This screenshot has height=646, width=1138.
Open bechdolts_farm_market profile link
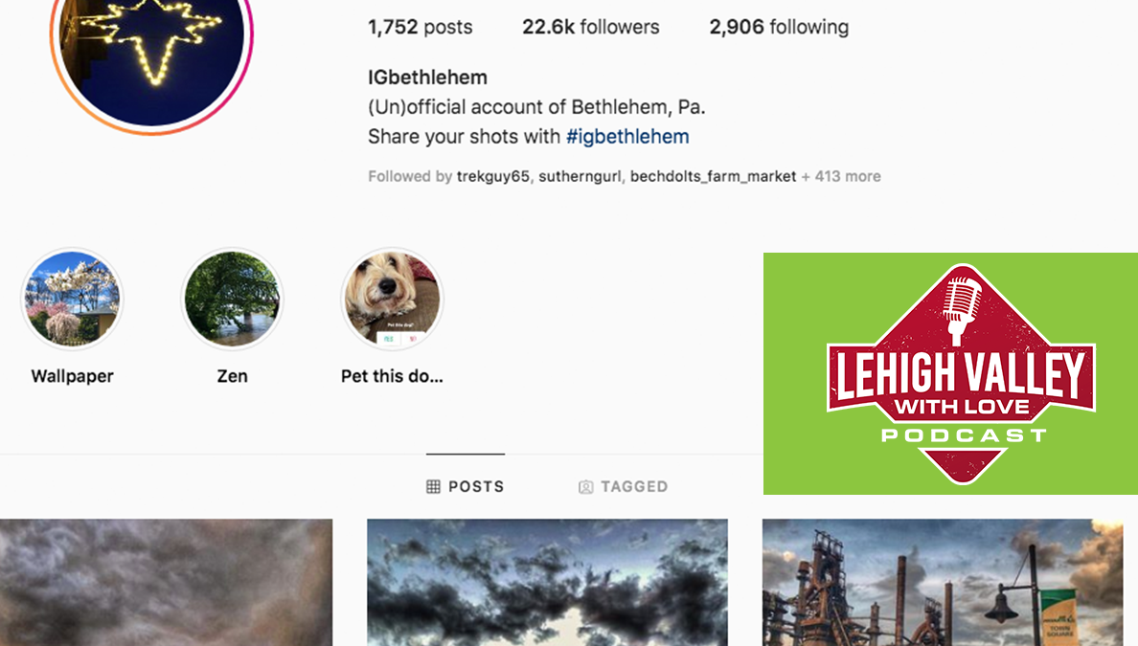713,176
